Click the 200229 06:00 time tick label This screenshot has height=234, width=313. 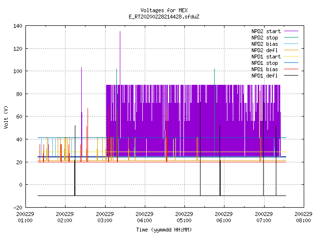224,217
